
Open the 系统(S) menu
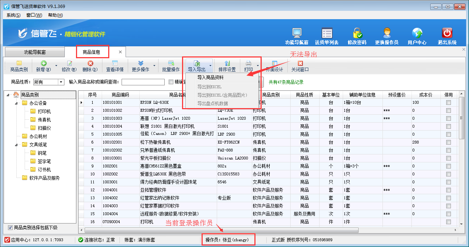click(x=14, y=15)
